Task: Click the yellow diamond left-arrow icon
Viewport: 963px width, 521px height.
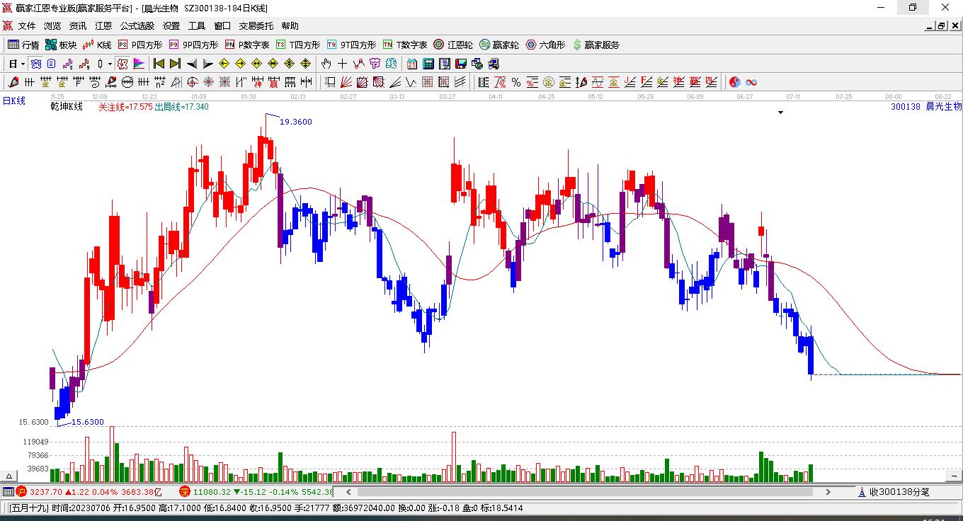Action: (x=224, y=64)
